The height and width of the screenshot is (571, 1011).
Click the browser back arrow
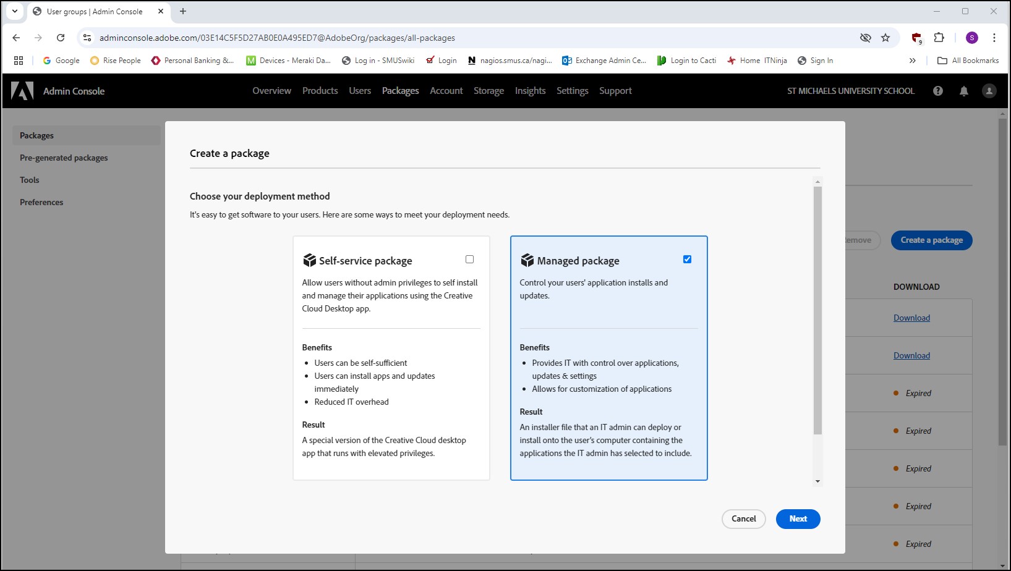pos(17,38)
